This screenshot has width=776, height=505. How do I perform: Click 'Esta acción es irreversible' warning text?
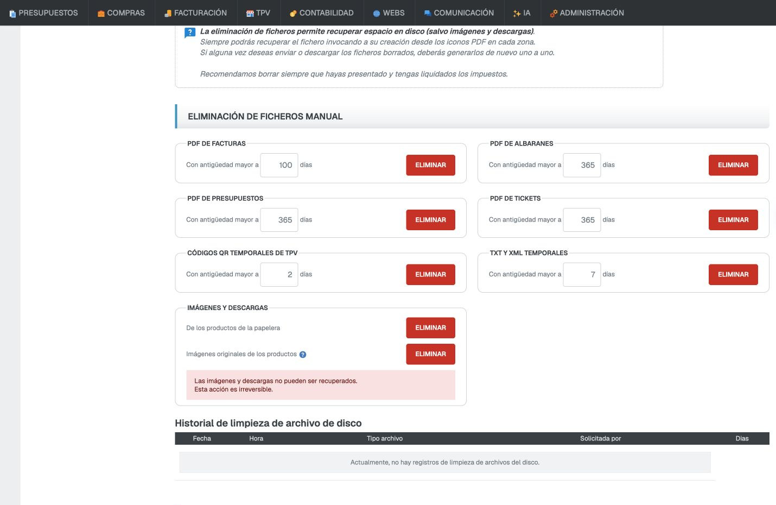(233, 389)
